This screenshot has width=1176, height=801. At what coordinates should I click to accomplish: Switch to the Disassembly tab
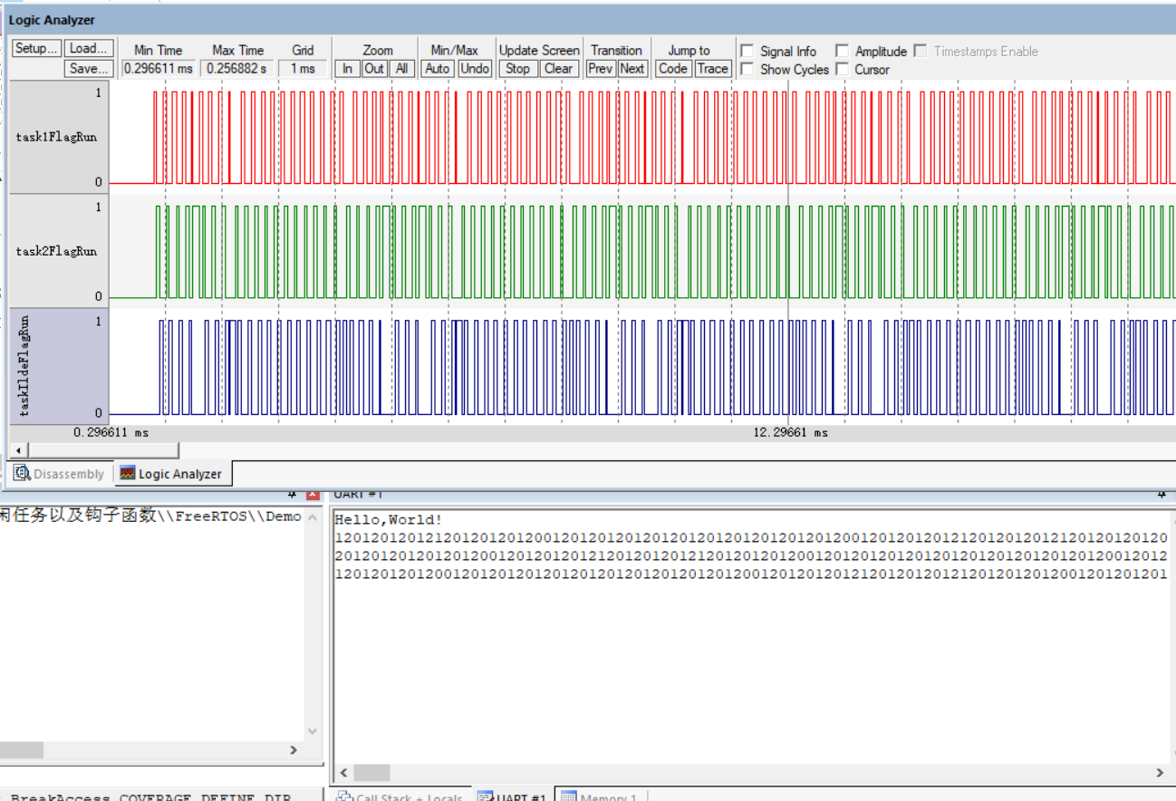pyautogui.click(x=60, y=474)
